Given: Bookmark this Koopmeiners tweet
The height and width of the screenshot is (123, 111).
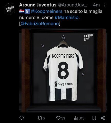Looking at the screenshot, I should [x=94, y=118].
